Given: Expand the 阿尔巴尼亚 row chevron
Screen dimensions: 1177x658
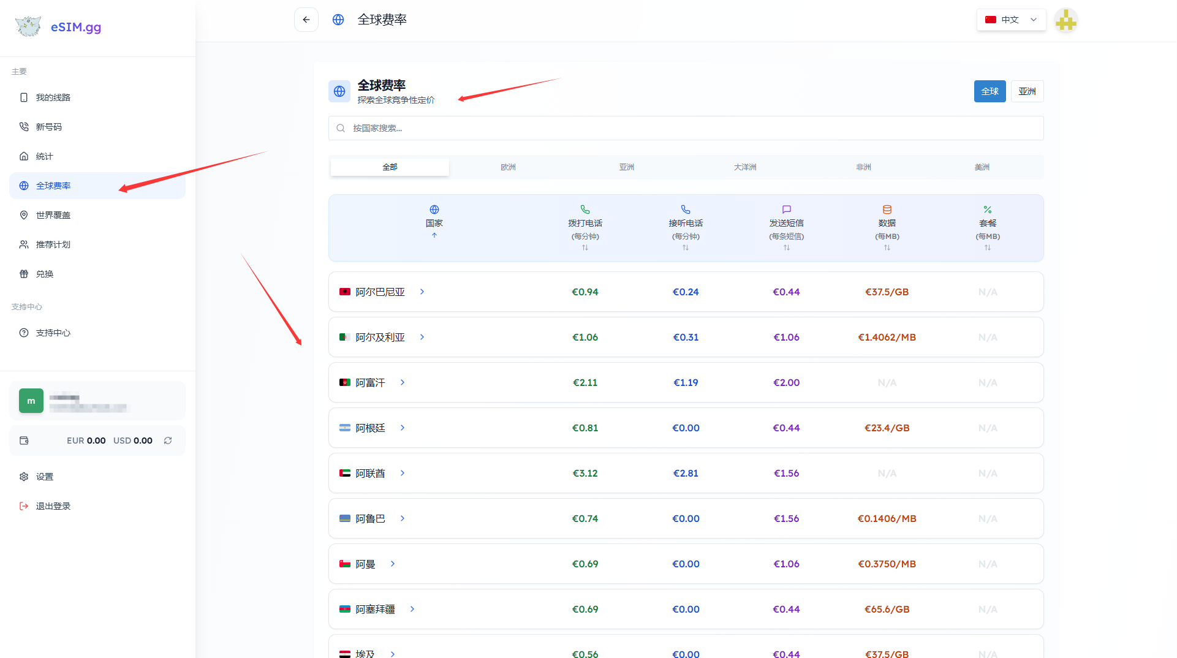Looking at the screenshot, I should pos(422,292).
